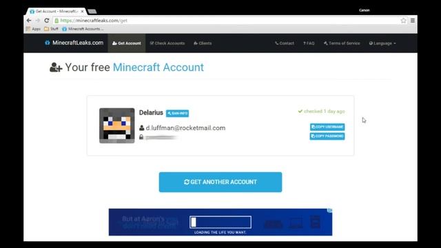Open the Get Account nav item

(x=127, y=43)
